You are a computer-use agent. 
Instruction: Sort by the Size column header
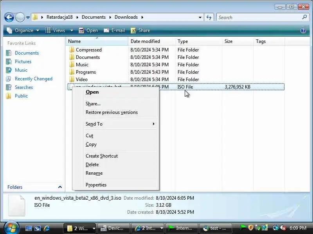pos(237,41)
